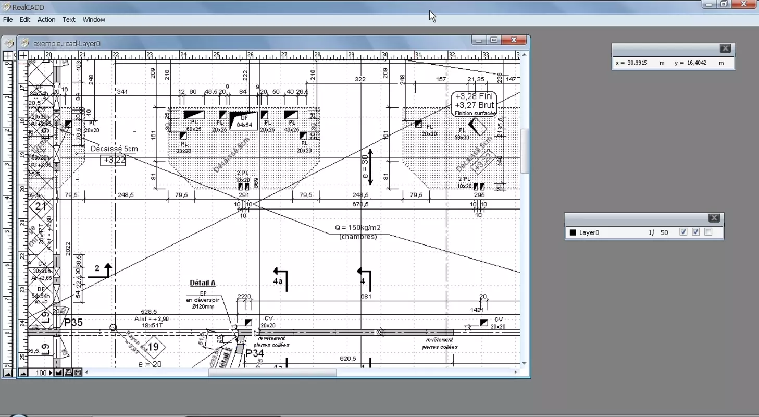
Task: Click the horizontal scrollbar thumb of the drawing
Action: 272,372
